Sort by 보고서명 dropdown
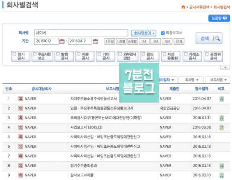The width and height of the screenshot is (232, 180). pyautogui.click(x=218, y=80)
